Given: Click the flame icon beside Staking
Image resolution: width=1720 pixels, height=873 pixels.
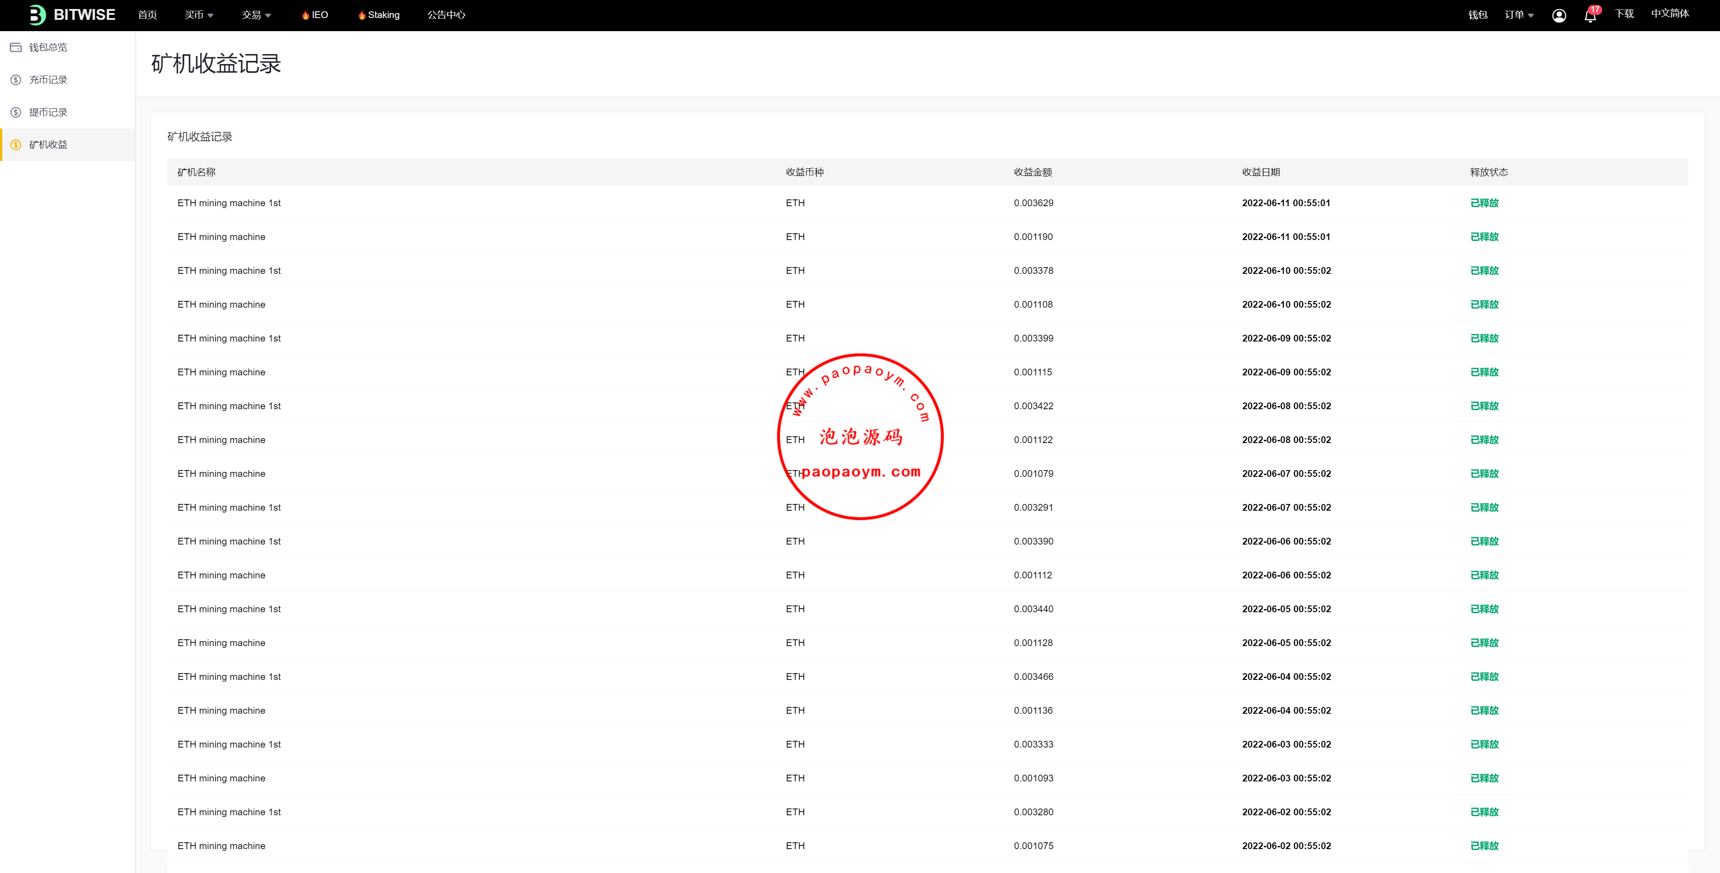Looking at the screenshot, I should pyautogui.click(x=362, y=15).
